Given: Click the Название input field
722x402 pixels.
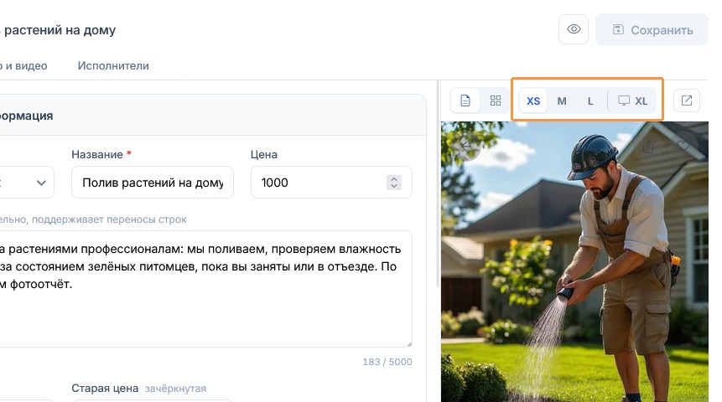Looking at the screenshot, I should [x=153, y=183].
